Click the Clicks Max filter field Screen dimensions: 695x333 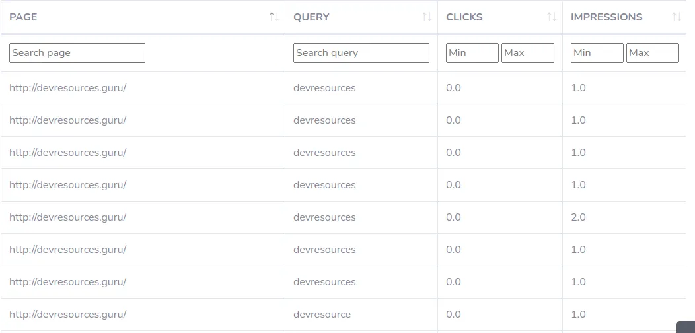click(x=527, y=53)
